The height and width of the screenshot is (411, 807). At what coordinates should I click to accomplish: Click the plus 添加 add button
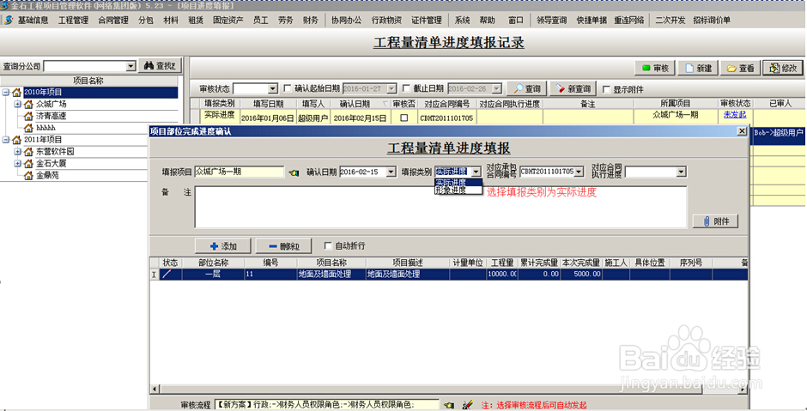(223, 246)
